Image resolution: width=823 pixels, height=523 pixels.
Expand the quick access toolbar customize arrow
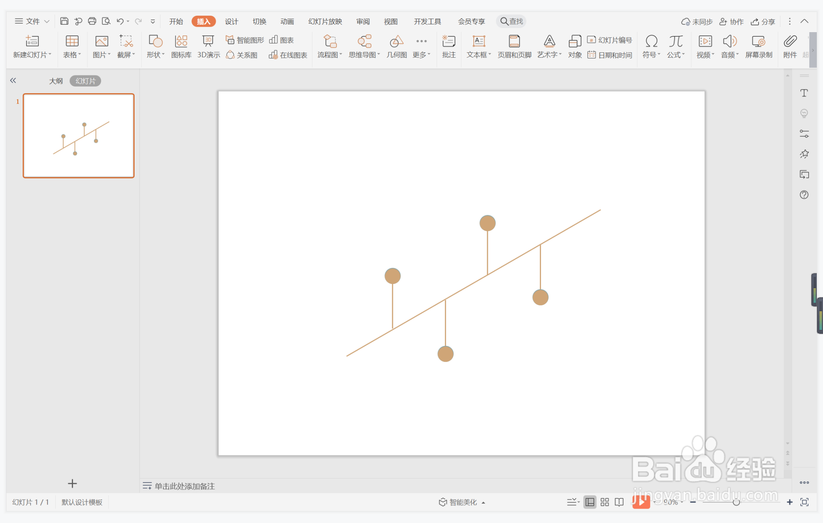point(153,21)
